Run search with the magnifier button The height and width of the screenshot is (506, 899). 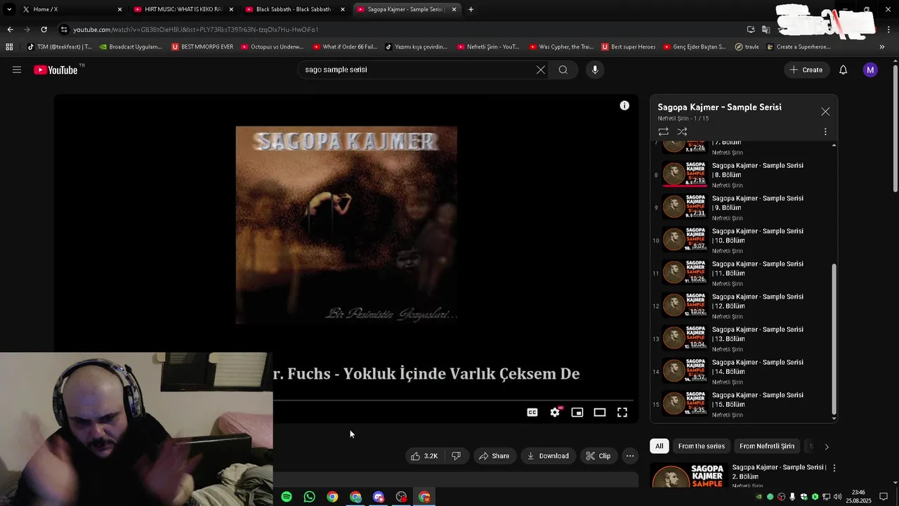pyautogui.click(x=563, y=70)
